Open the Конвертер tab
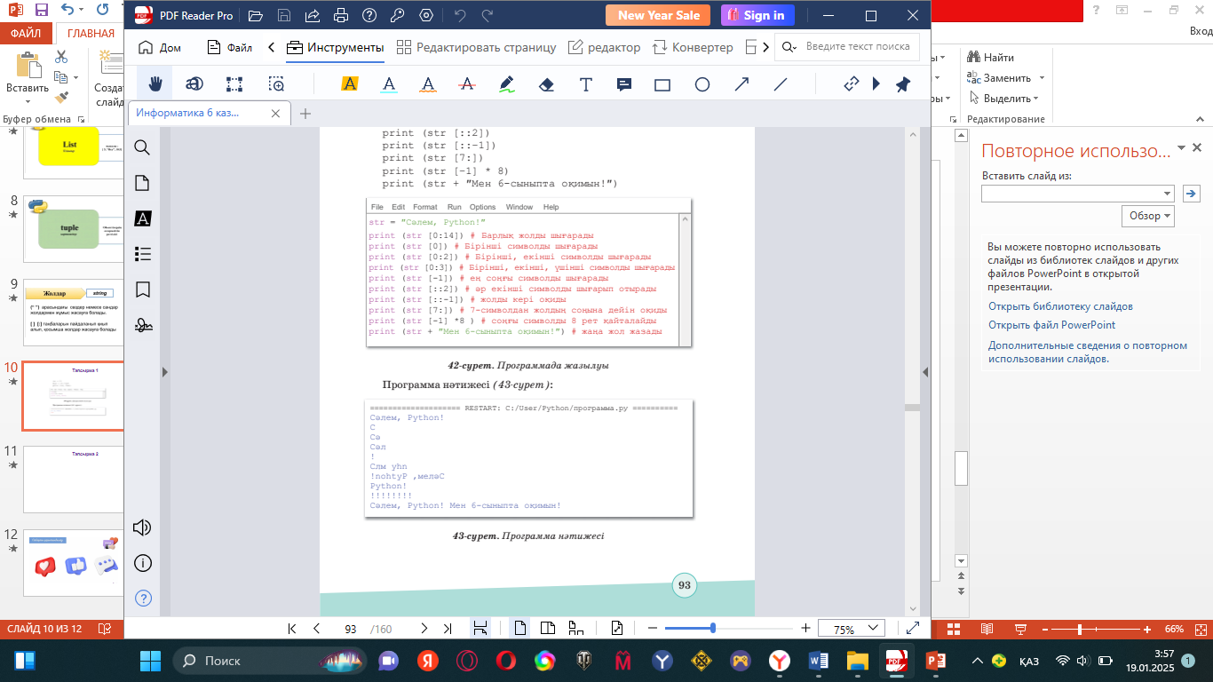 click(x=693, y=47)
